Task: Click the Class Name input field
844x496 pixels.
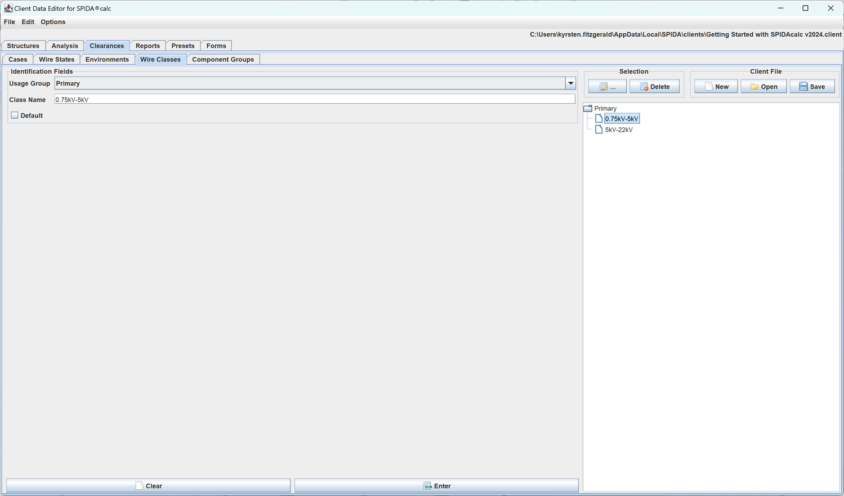Action: [x=315, y=100]
